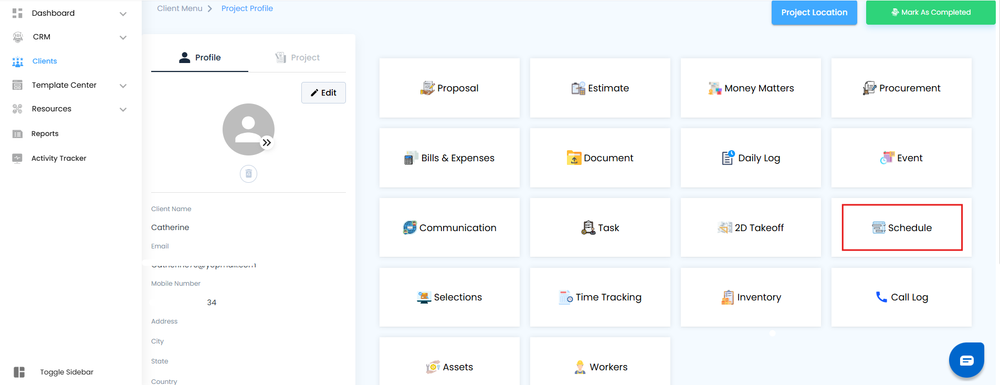Image resolution: width=1000 pixels, height=385 pixels.
Task: Open Activity Tracker in the sidebar
Action: 59,158
